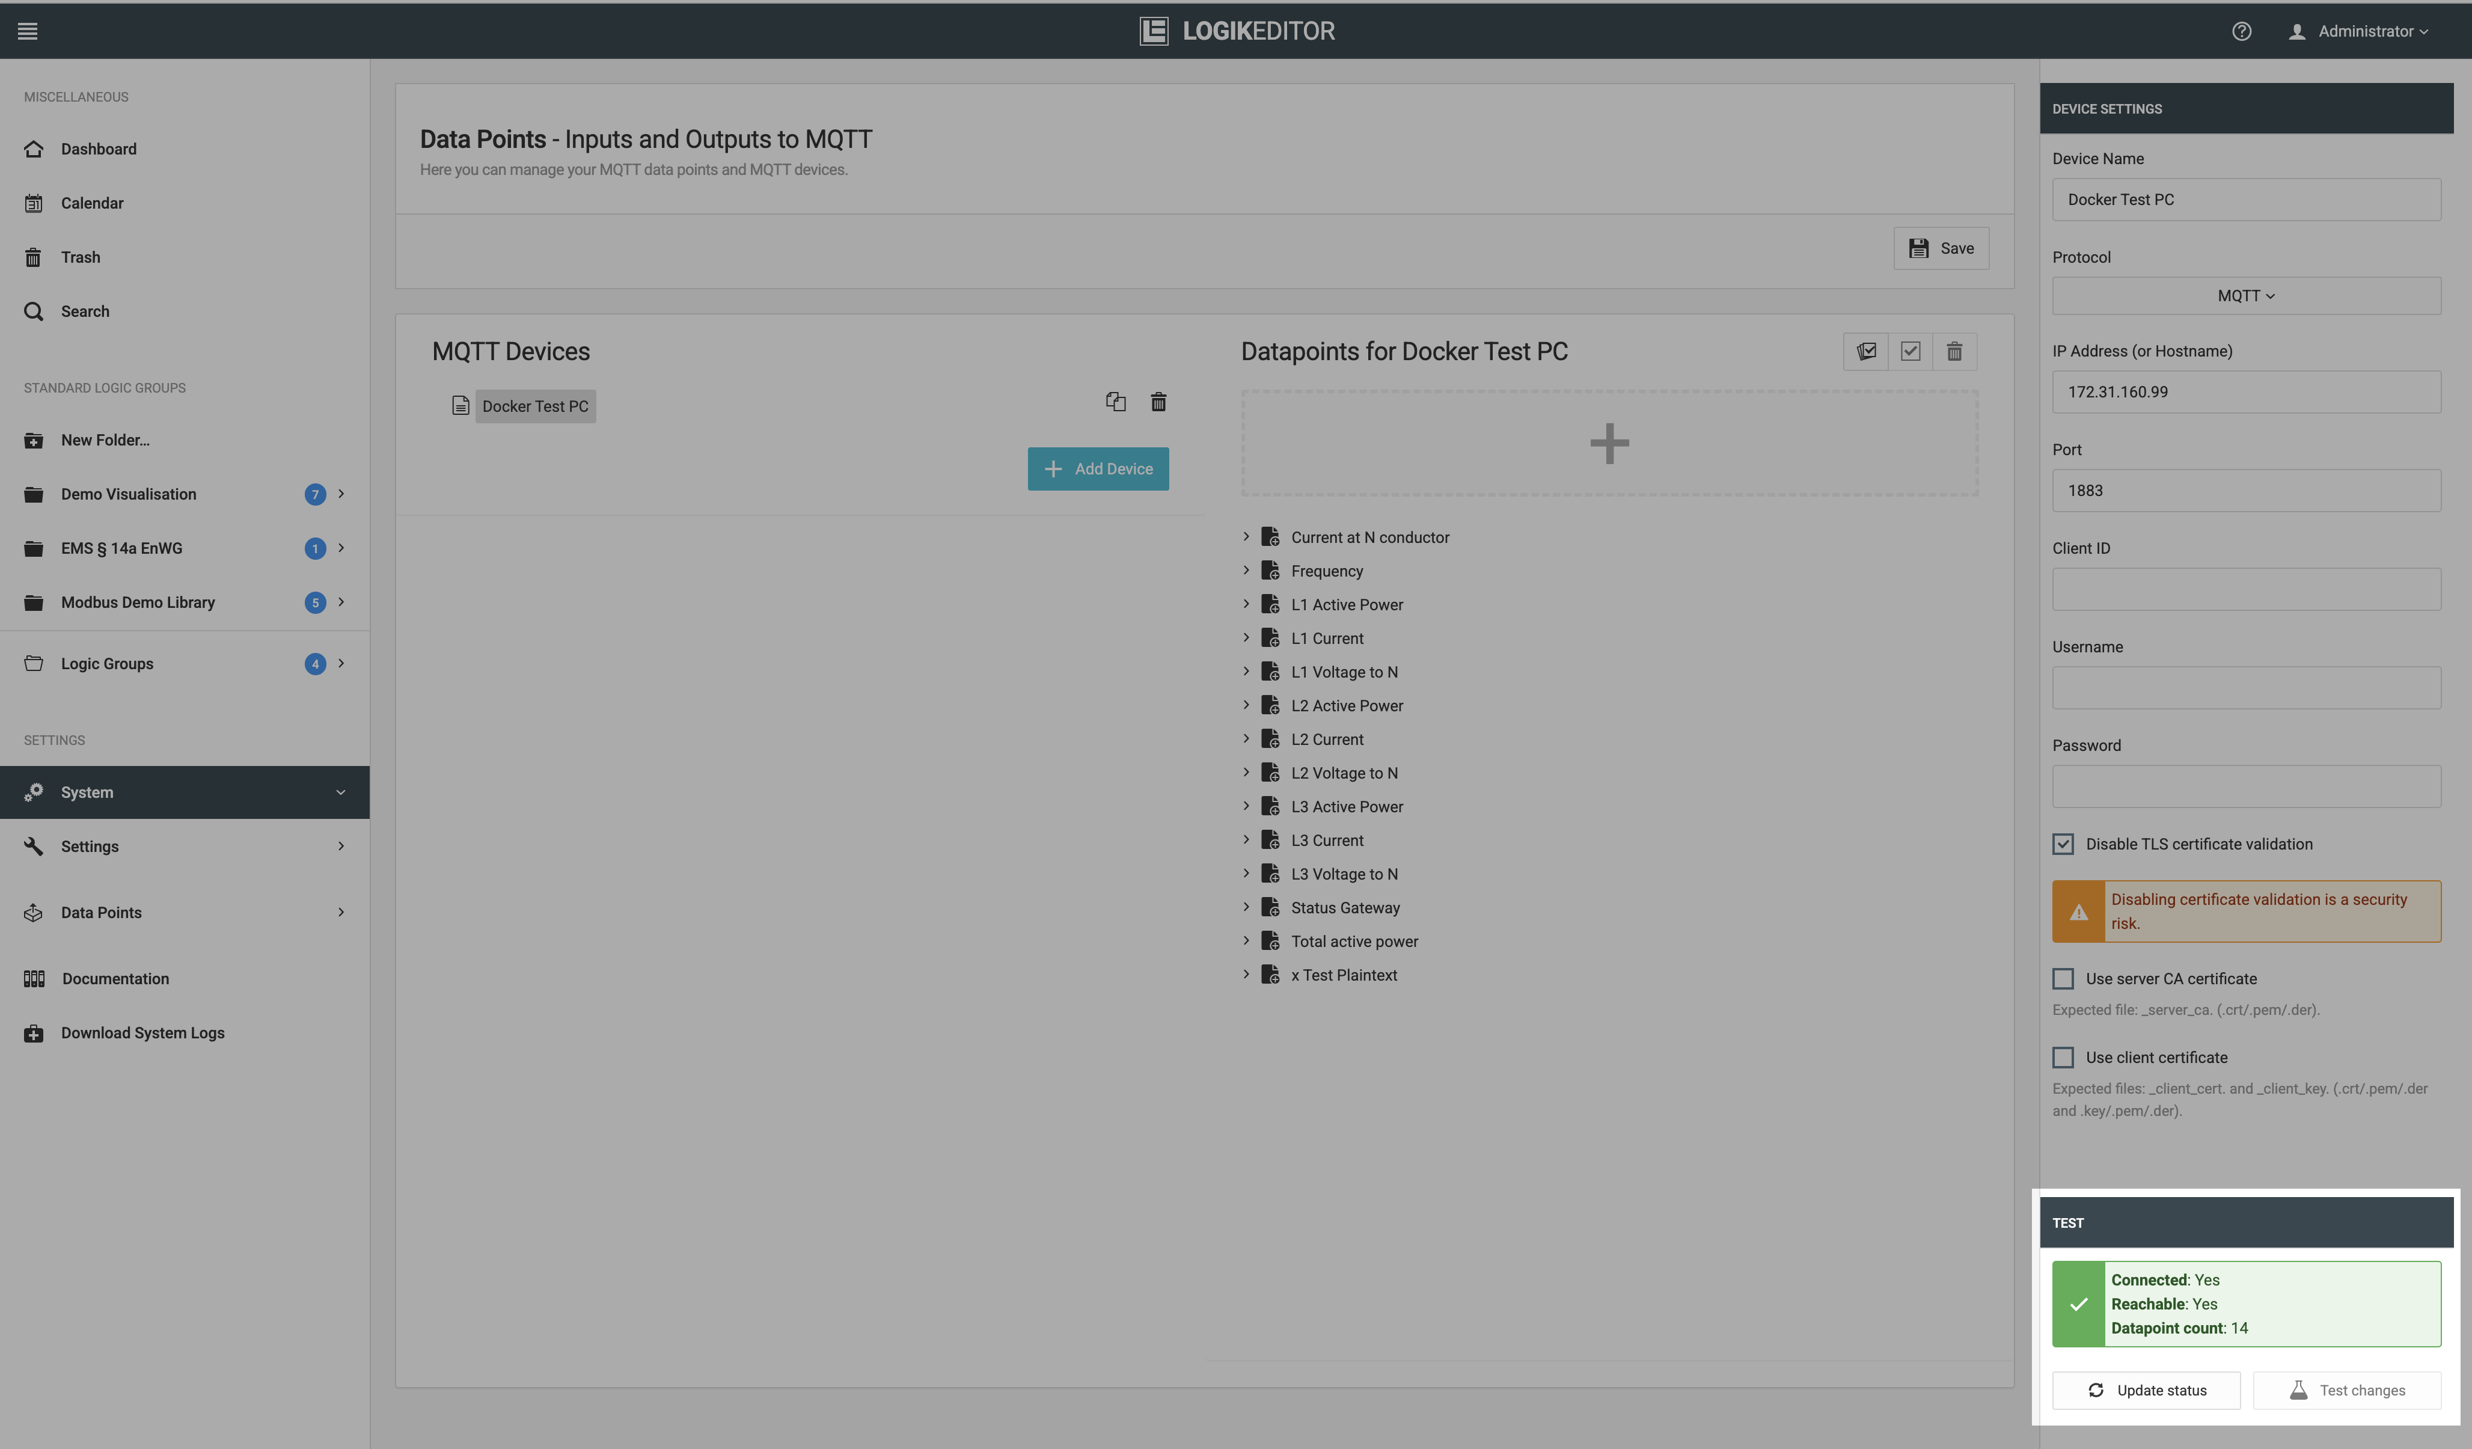Screen dimensions: 2472x1449
Task: Delete the Docker Test PC device icon
Action: click(x=1158, y=402)
